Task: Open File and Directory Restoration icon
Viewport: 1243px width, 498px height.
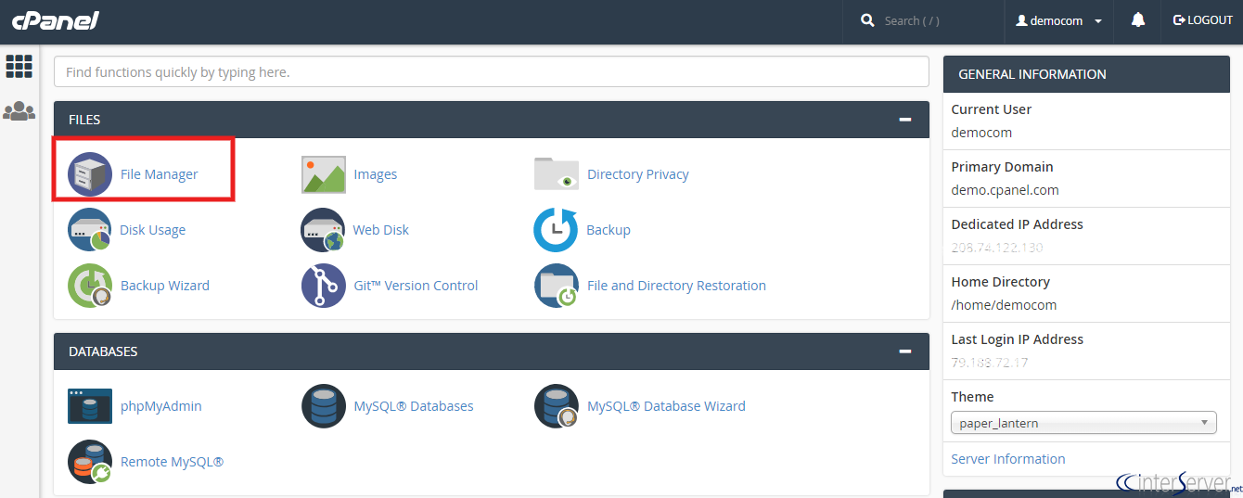Action: point(557,286)
